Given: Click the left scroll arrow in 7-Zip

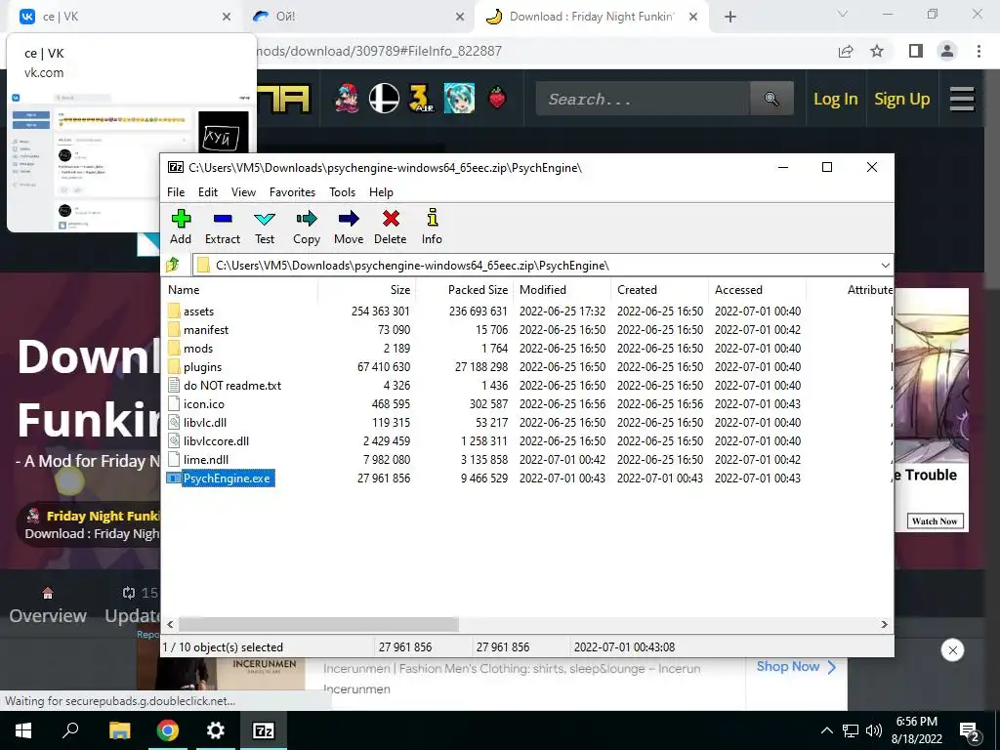Looking at the screenshot, I should 170,624.
